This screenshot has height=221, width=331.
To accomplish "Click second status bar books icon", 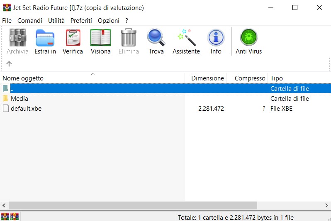I will [x=15, y=216].
